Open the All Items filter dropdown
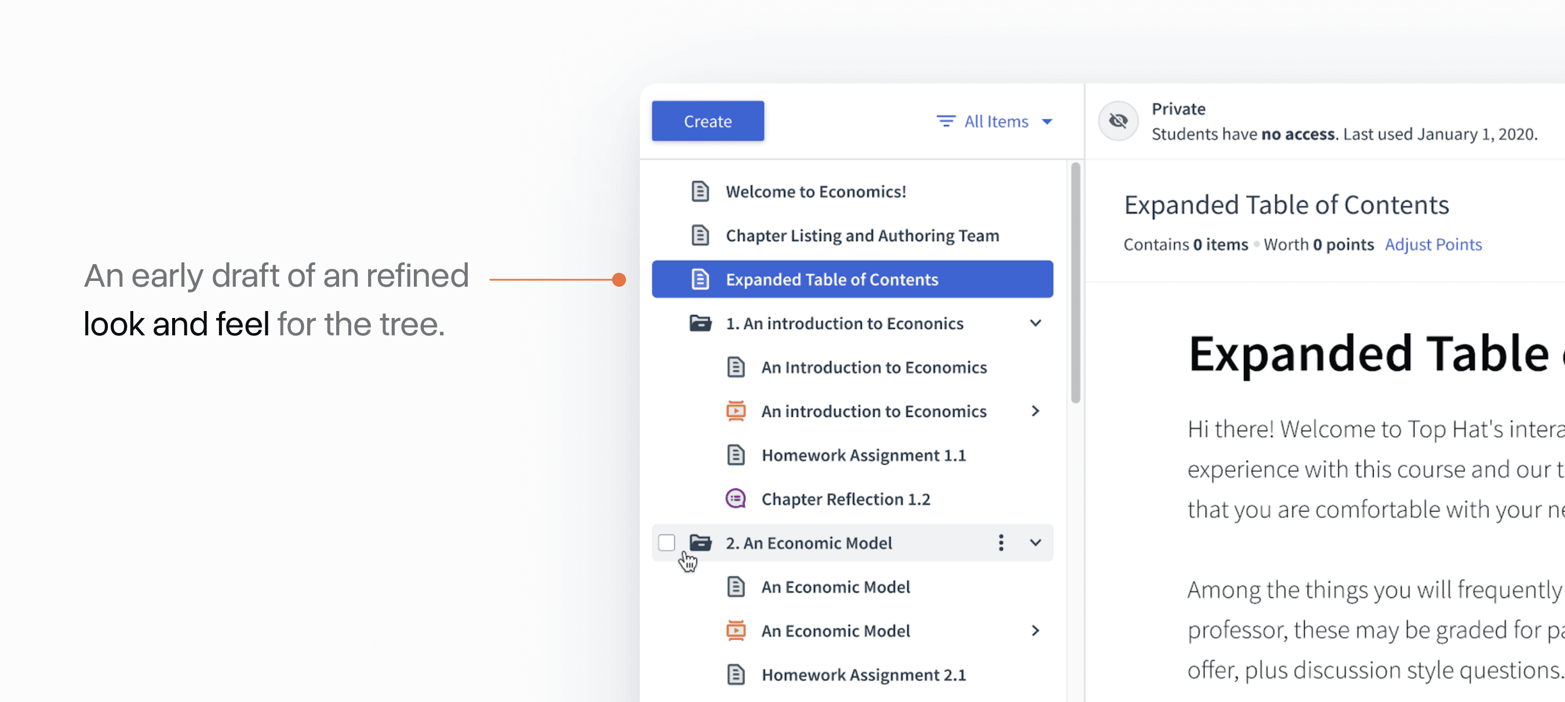The image size is (1565, 702). 996,121
